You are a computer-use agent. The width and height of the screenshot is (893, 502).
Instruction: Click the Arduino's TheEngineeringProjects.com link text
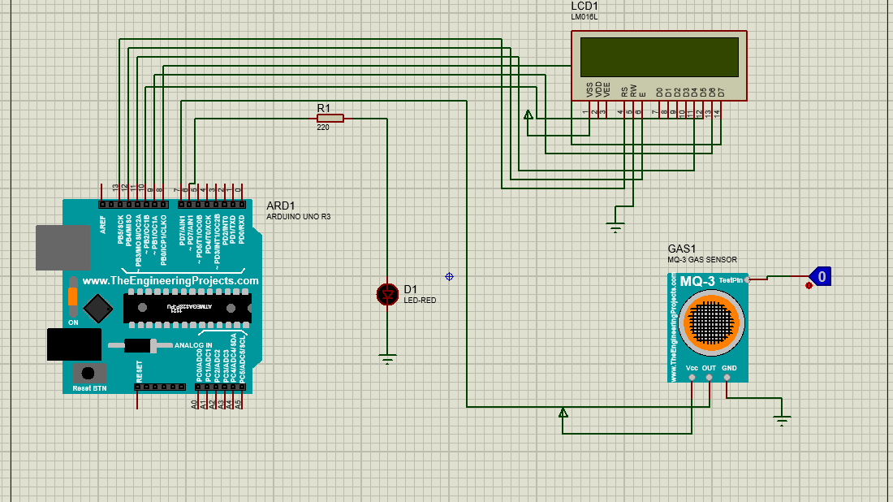(x=170, y=280)
